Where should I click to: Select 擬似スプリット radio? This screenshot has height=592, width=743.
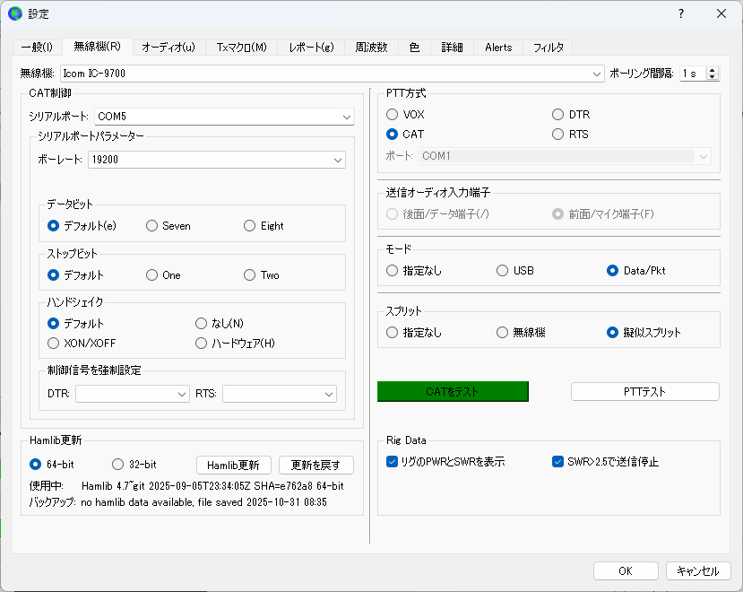pos(644,333)
